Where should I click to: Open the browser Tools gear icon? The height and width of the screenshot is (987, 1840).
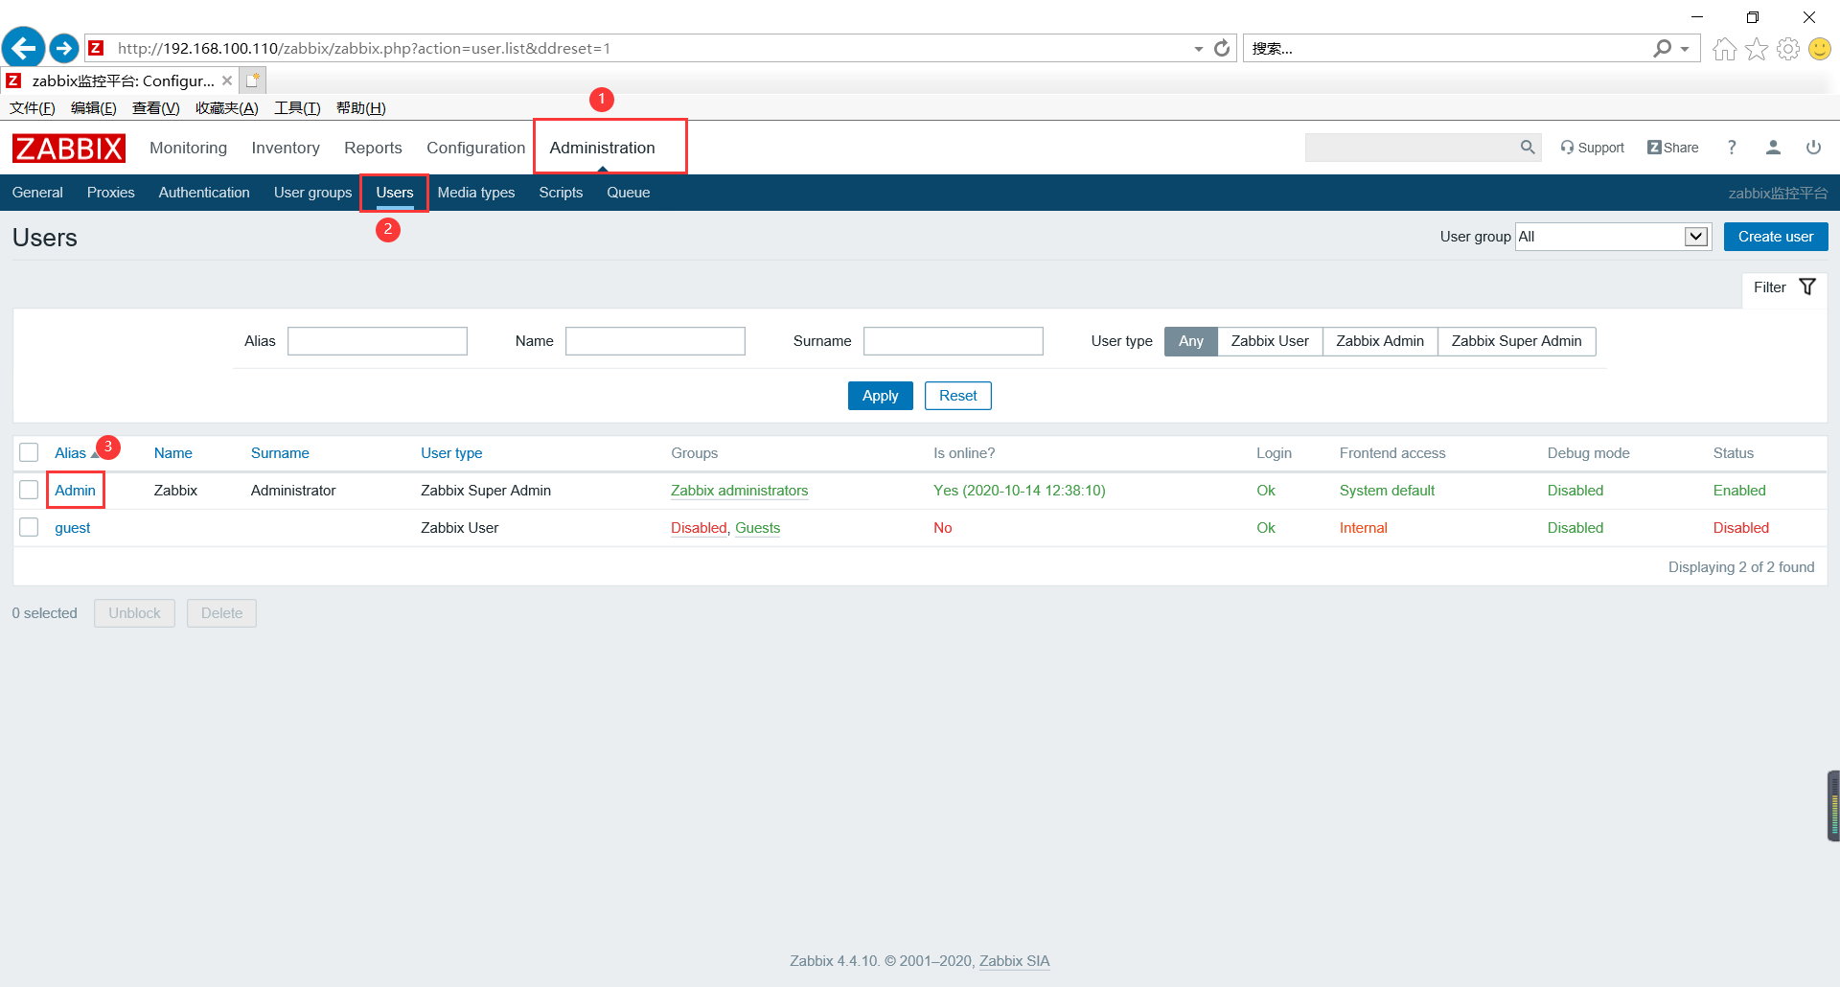(1788, 49)
